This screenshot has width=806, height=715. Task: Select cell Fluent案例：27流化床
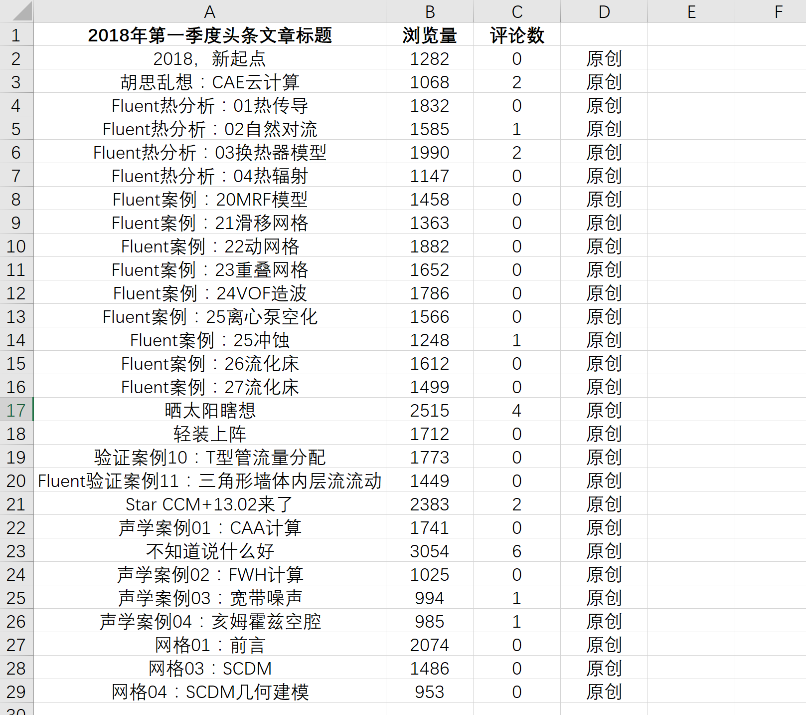pyautogui.click(x=210, y=386)
